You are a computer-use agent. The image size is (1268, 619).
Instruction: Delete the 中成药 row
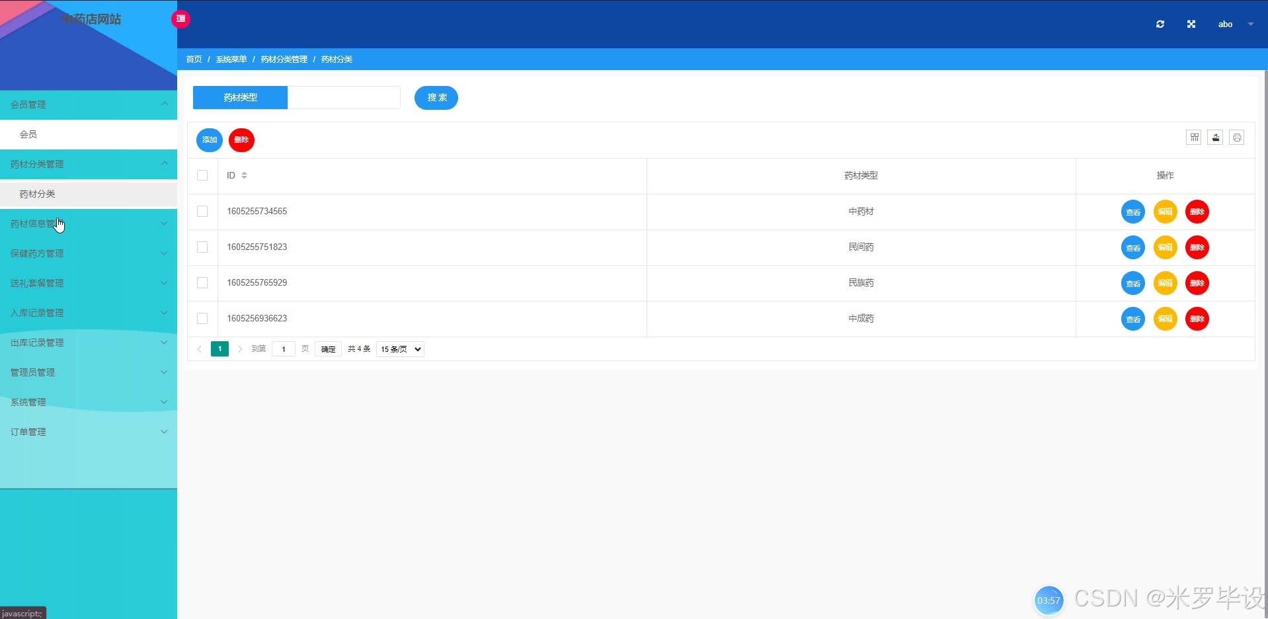(x=1197, y=319)
